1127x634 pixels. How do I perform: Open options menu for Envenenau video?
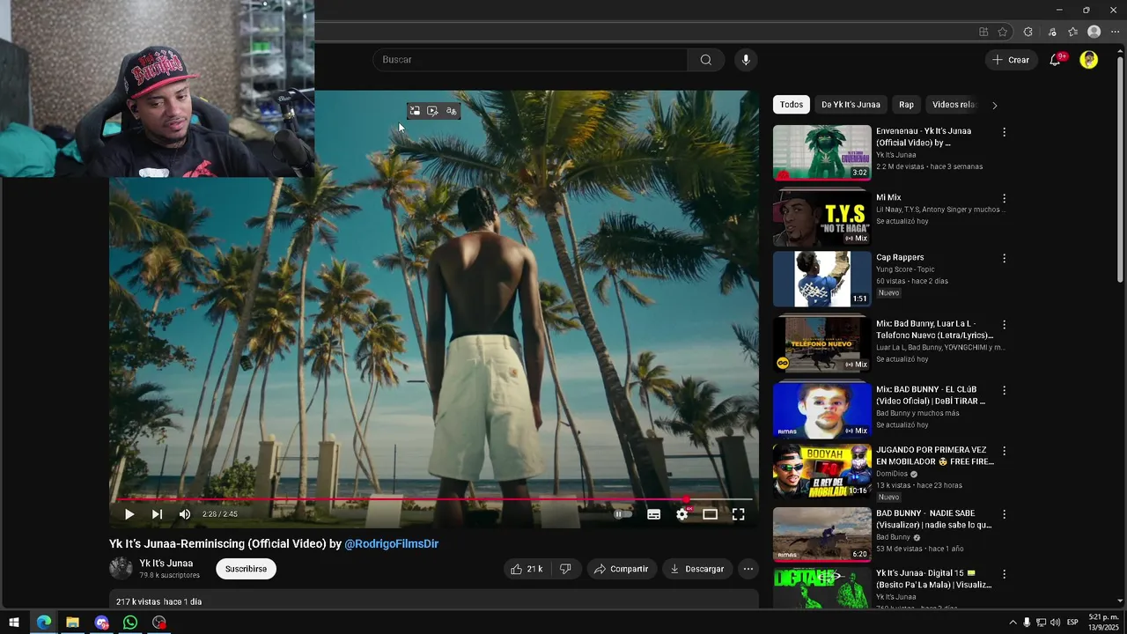click(x=1004, y=132)
